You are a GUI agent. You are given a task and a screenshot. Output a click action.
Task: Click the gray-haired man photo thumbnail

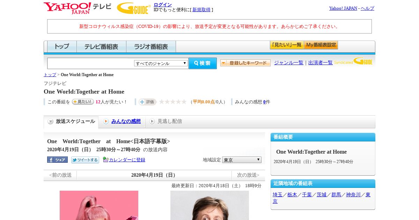click(209, 205)
